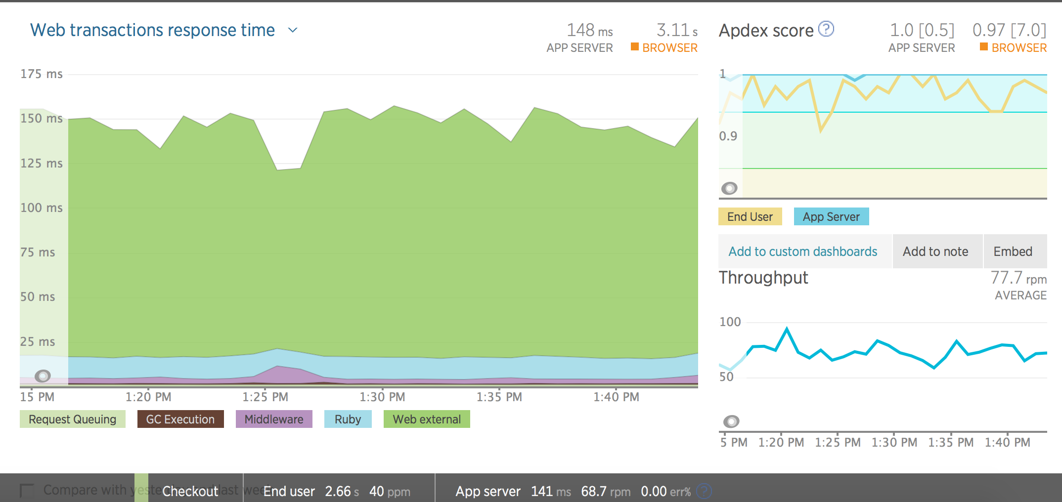Click the reset-zoom icon on the Throughput chart
The image size is (1062, 502).
point(731,421)
